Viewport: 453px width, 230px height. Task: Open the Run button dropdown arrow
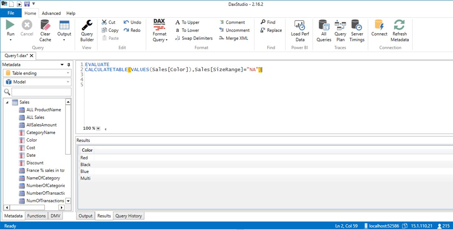click(10, 40)
